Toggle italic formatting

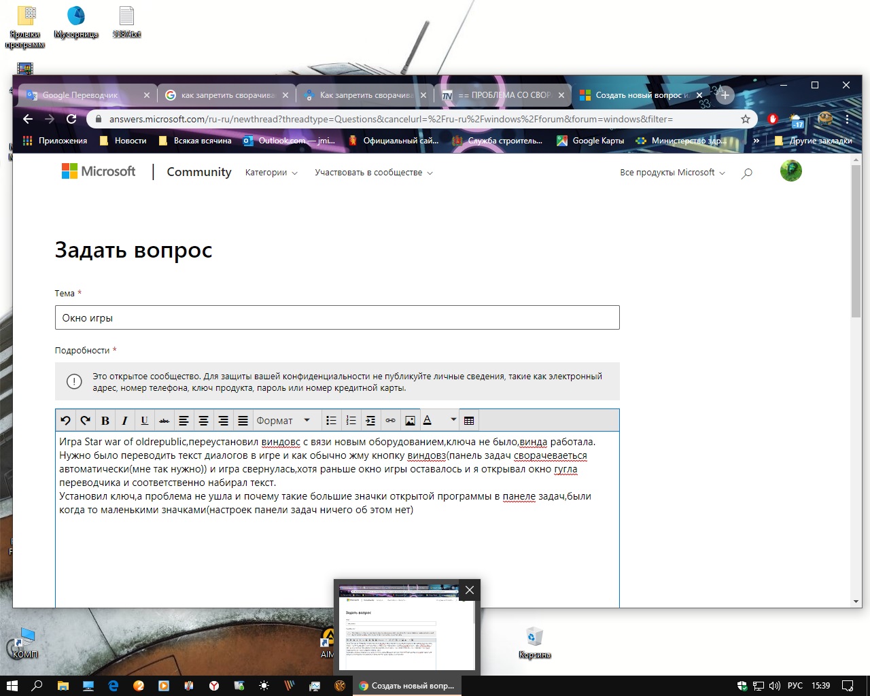[x=125, y=421]
